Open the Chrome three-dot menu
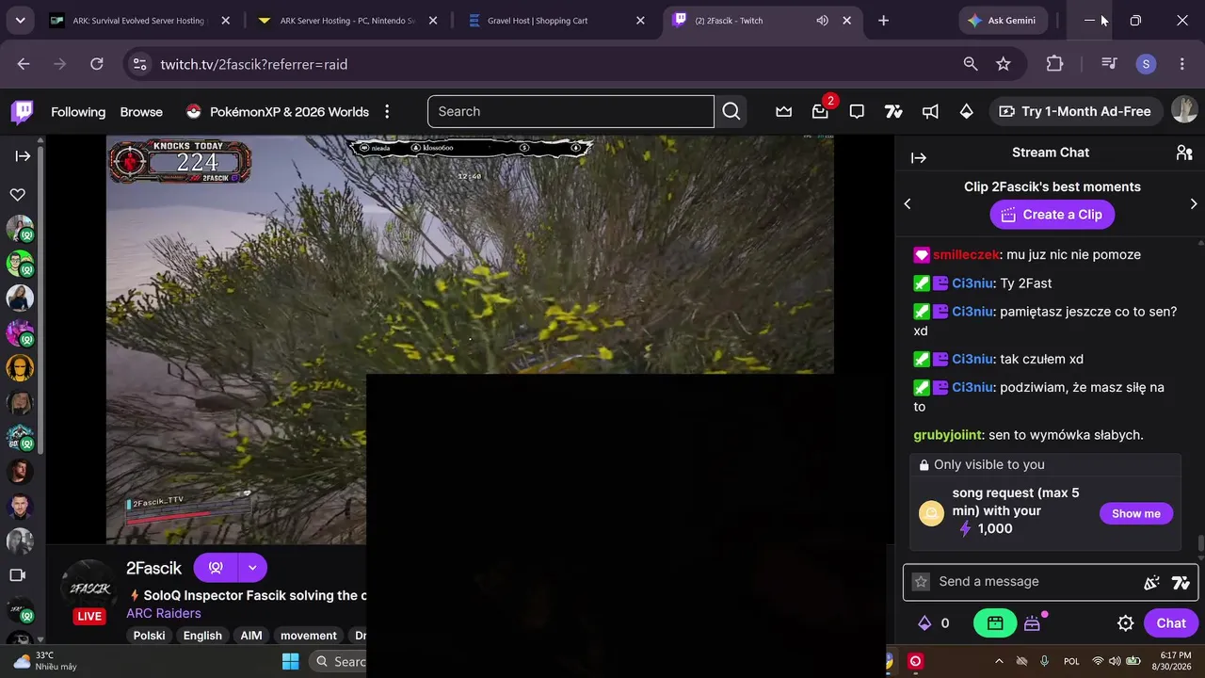The height and width of the screenshot is (678, 1205). click(1182, 64)
